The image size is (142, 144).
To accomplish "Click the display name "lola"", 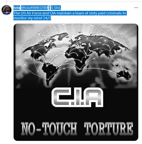I will point(17,8).
